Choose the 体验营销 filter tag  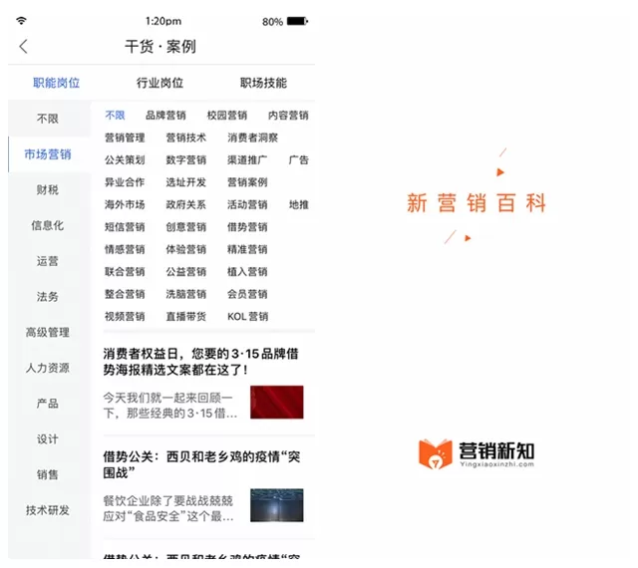tap(186, 249)
